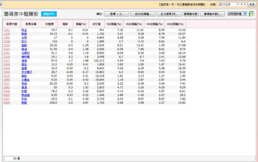Open stock code 8299 link
Image resolution: width=258 pixels, height=162 pixels.
click(7, 103)
